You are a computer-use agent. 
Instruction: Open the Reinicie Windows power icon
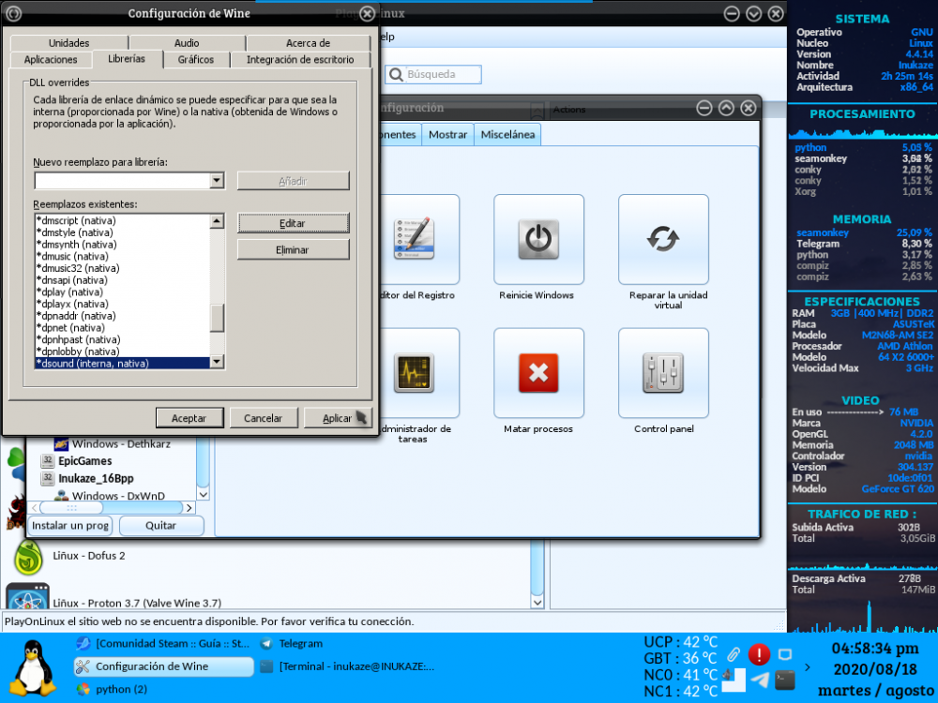pos(538,239)
